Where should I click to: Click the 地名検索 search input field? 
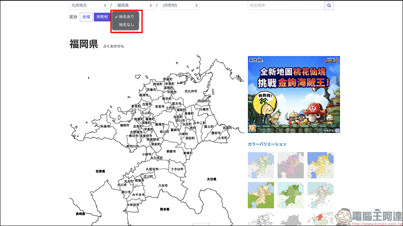(286, 5)
